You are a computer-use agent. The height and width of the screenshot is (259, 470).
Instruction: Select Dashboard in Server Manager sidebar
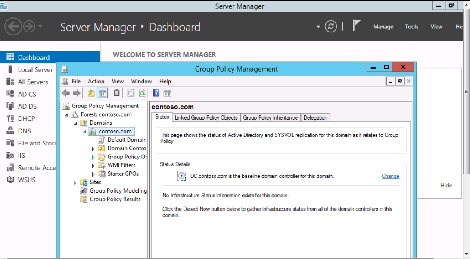50,57
